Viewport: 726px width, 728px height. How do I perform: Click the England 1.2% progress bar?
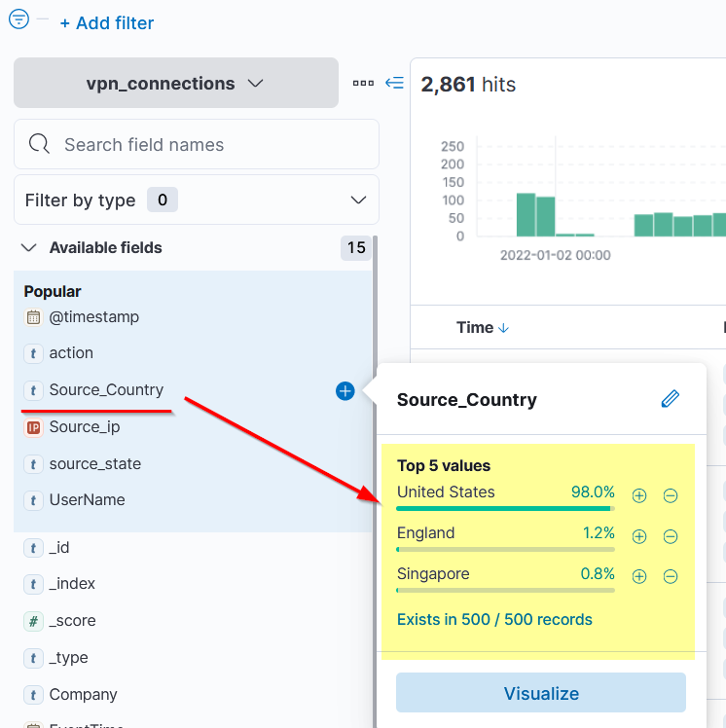[x=505, y=550]
